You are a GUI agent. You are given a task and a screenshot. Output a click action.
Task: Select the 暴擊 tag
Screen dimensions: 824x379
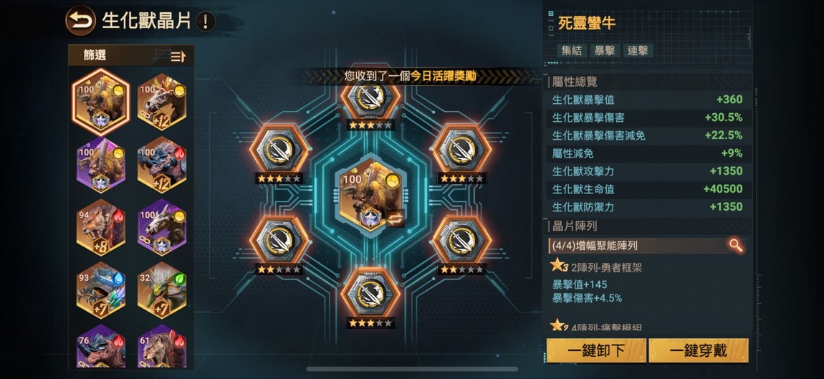(604, 50)
